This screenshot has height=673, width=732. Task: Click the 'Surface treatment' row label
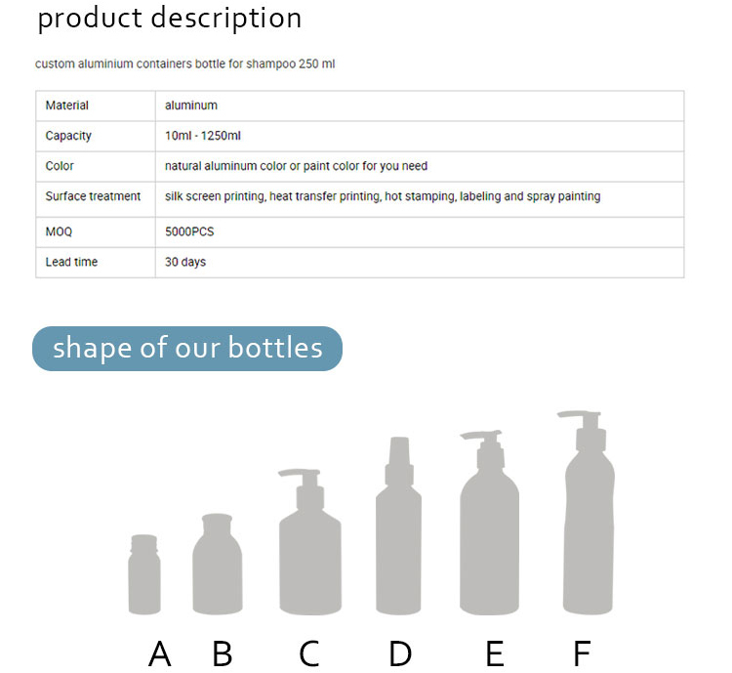click(93, 196)
